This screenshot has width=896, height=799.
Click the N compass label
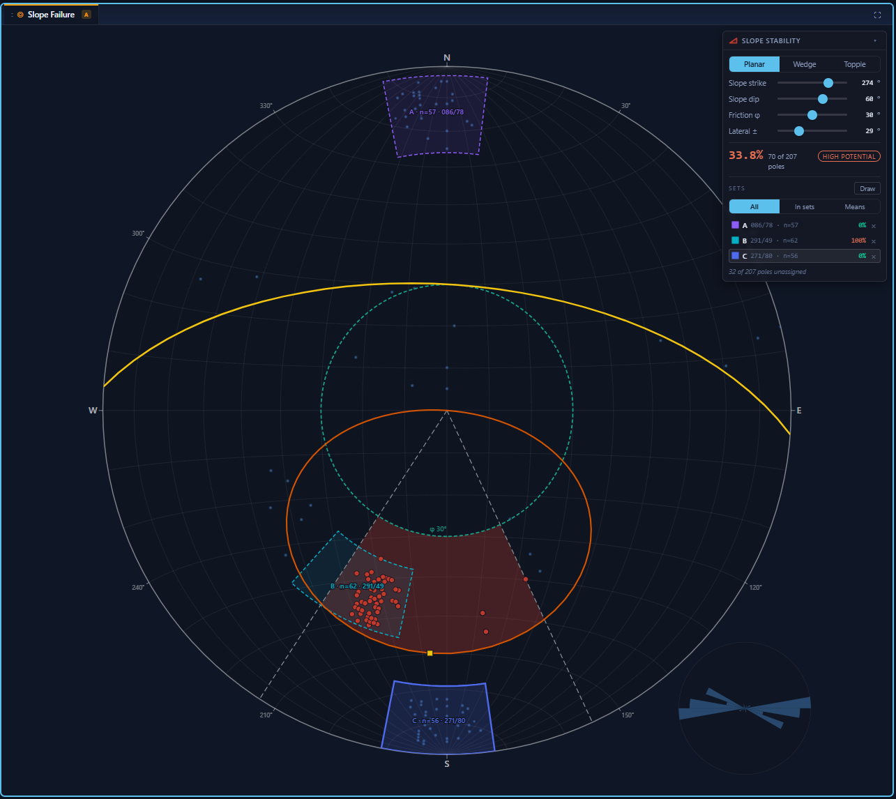447,57
